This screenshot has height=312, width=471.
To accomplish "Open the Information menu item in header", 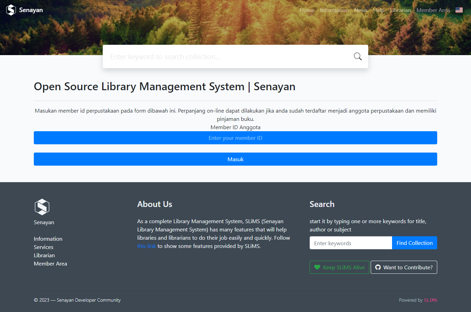I will (334, 10).
